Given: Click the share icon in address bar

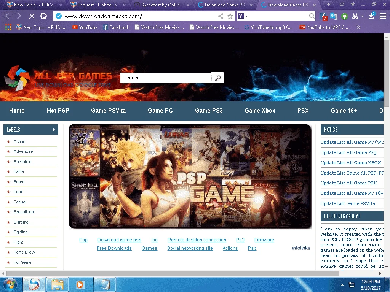Looking at the screenshot, I should (x=221, y=16).
